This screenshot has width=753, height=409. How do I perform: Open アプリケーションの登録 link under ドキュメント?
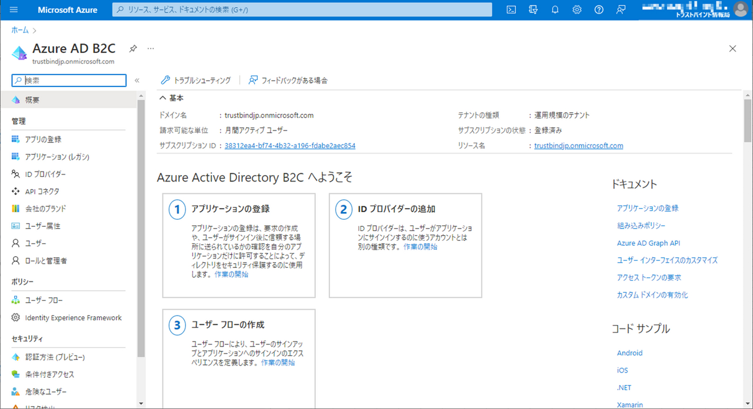coord(648,209)
